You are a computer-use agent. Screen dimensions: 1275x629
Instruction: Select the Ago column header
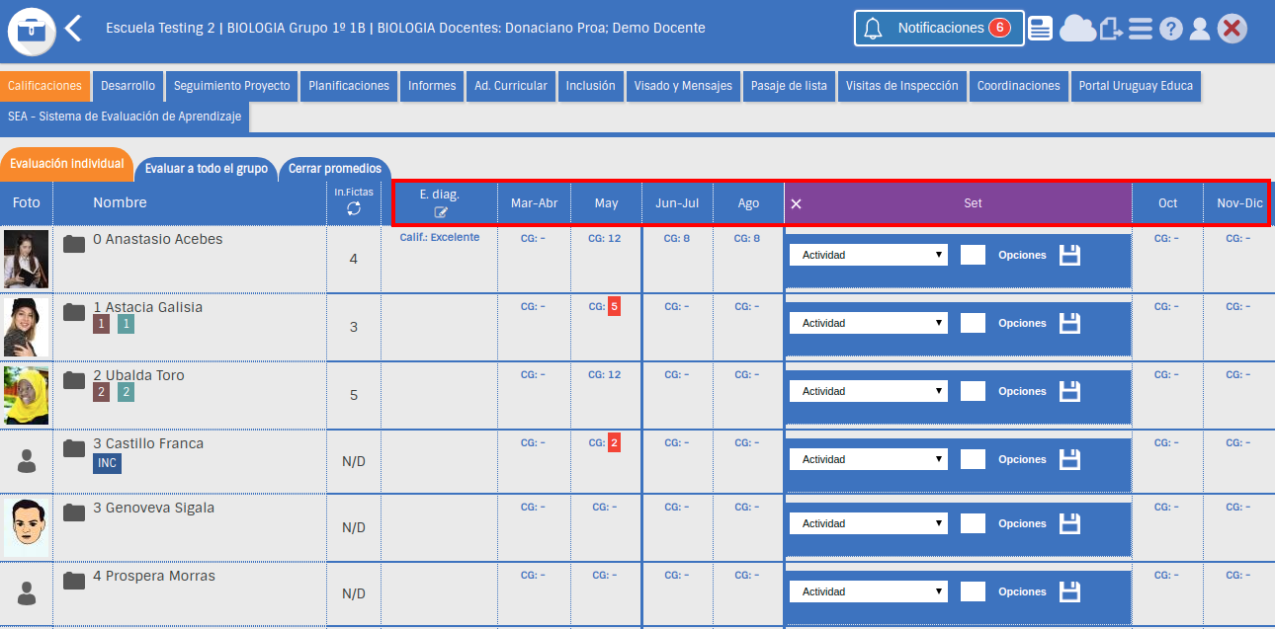(x=748, y=203)
